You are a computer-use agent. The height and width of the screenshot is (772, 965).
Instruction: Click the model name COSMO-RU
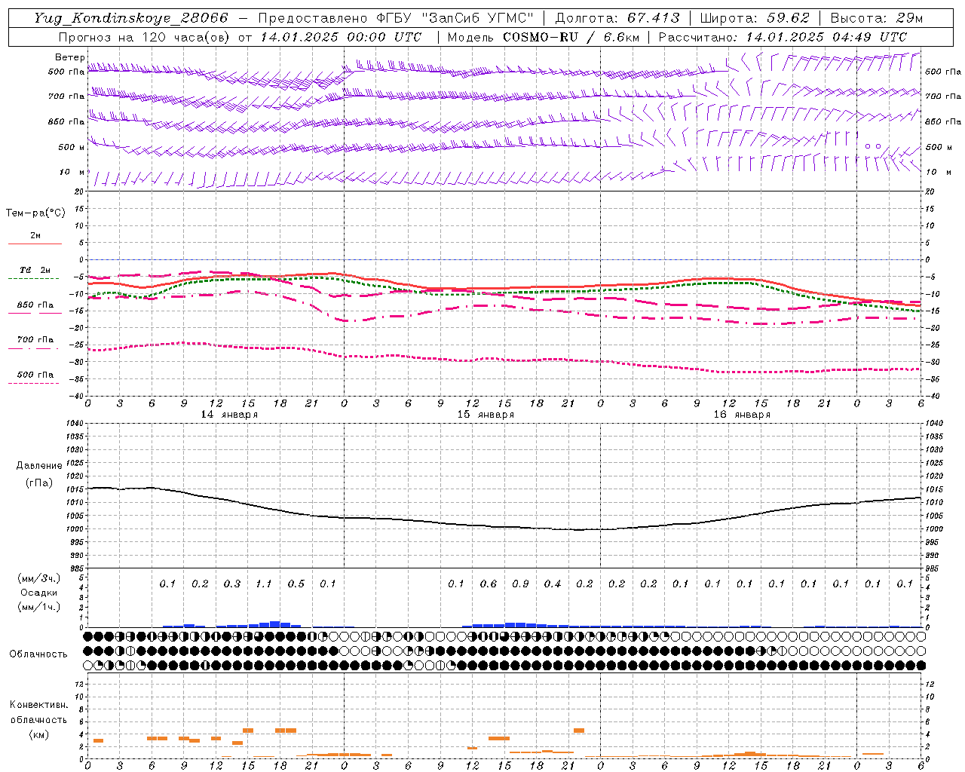(541, 37)
